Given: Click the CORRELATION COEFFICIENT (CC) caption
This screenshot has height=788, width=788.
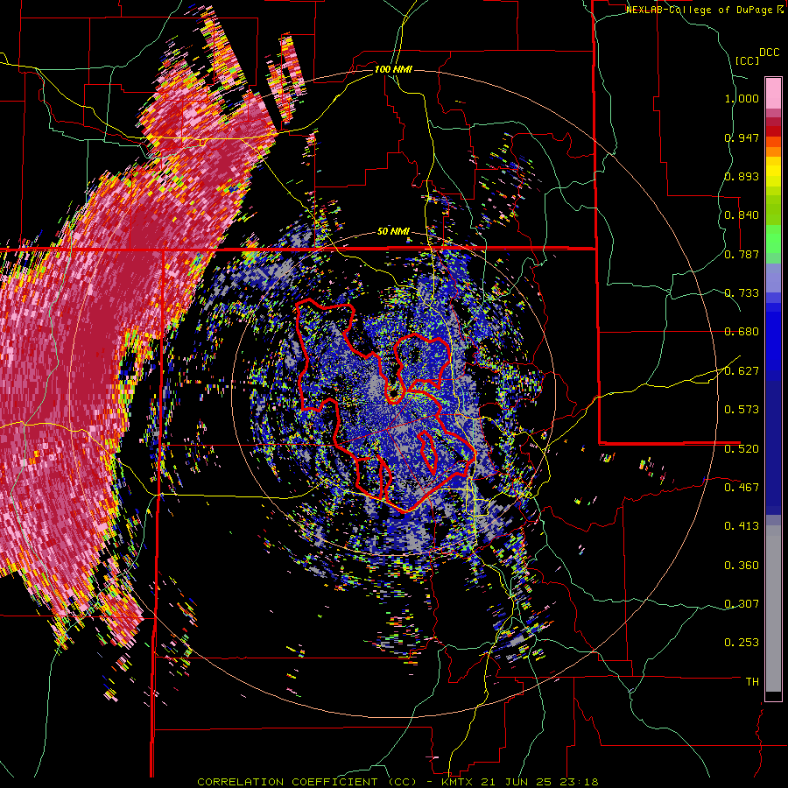Looking at the screenshot, I should [306, 782].
